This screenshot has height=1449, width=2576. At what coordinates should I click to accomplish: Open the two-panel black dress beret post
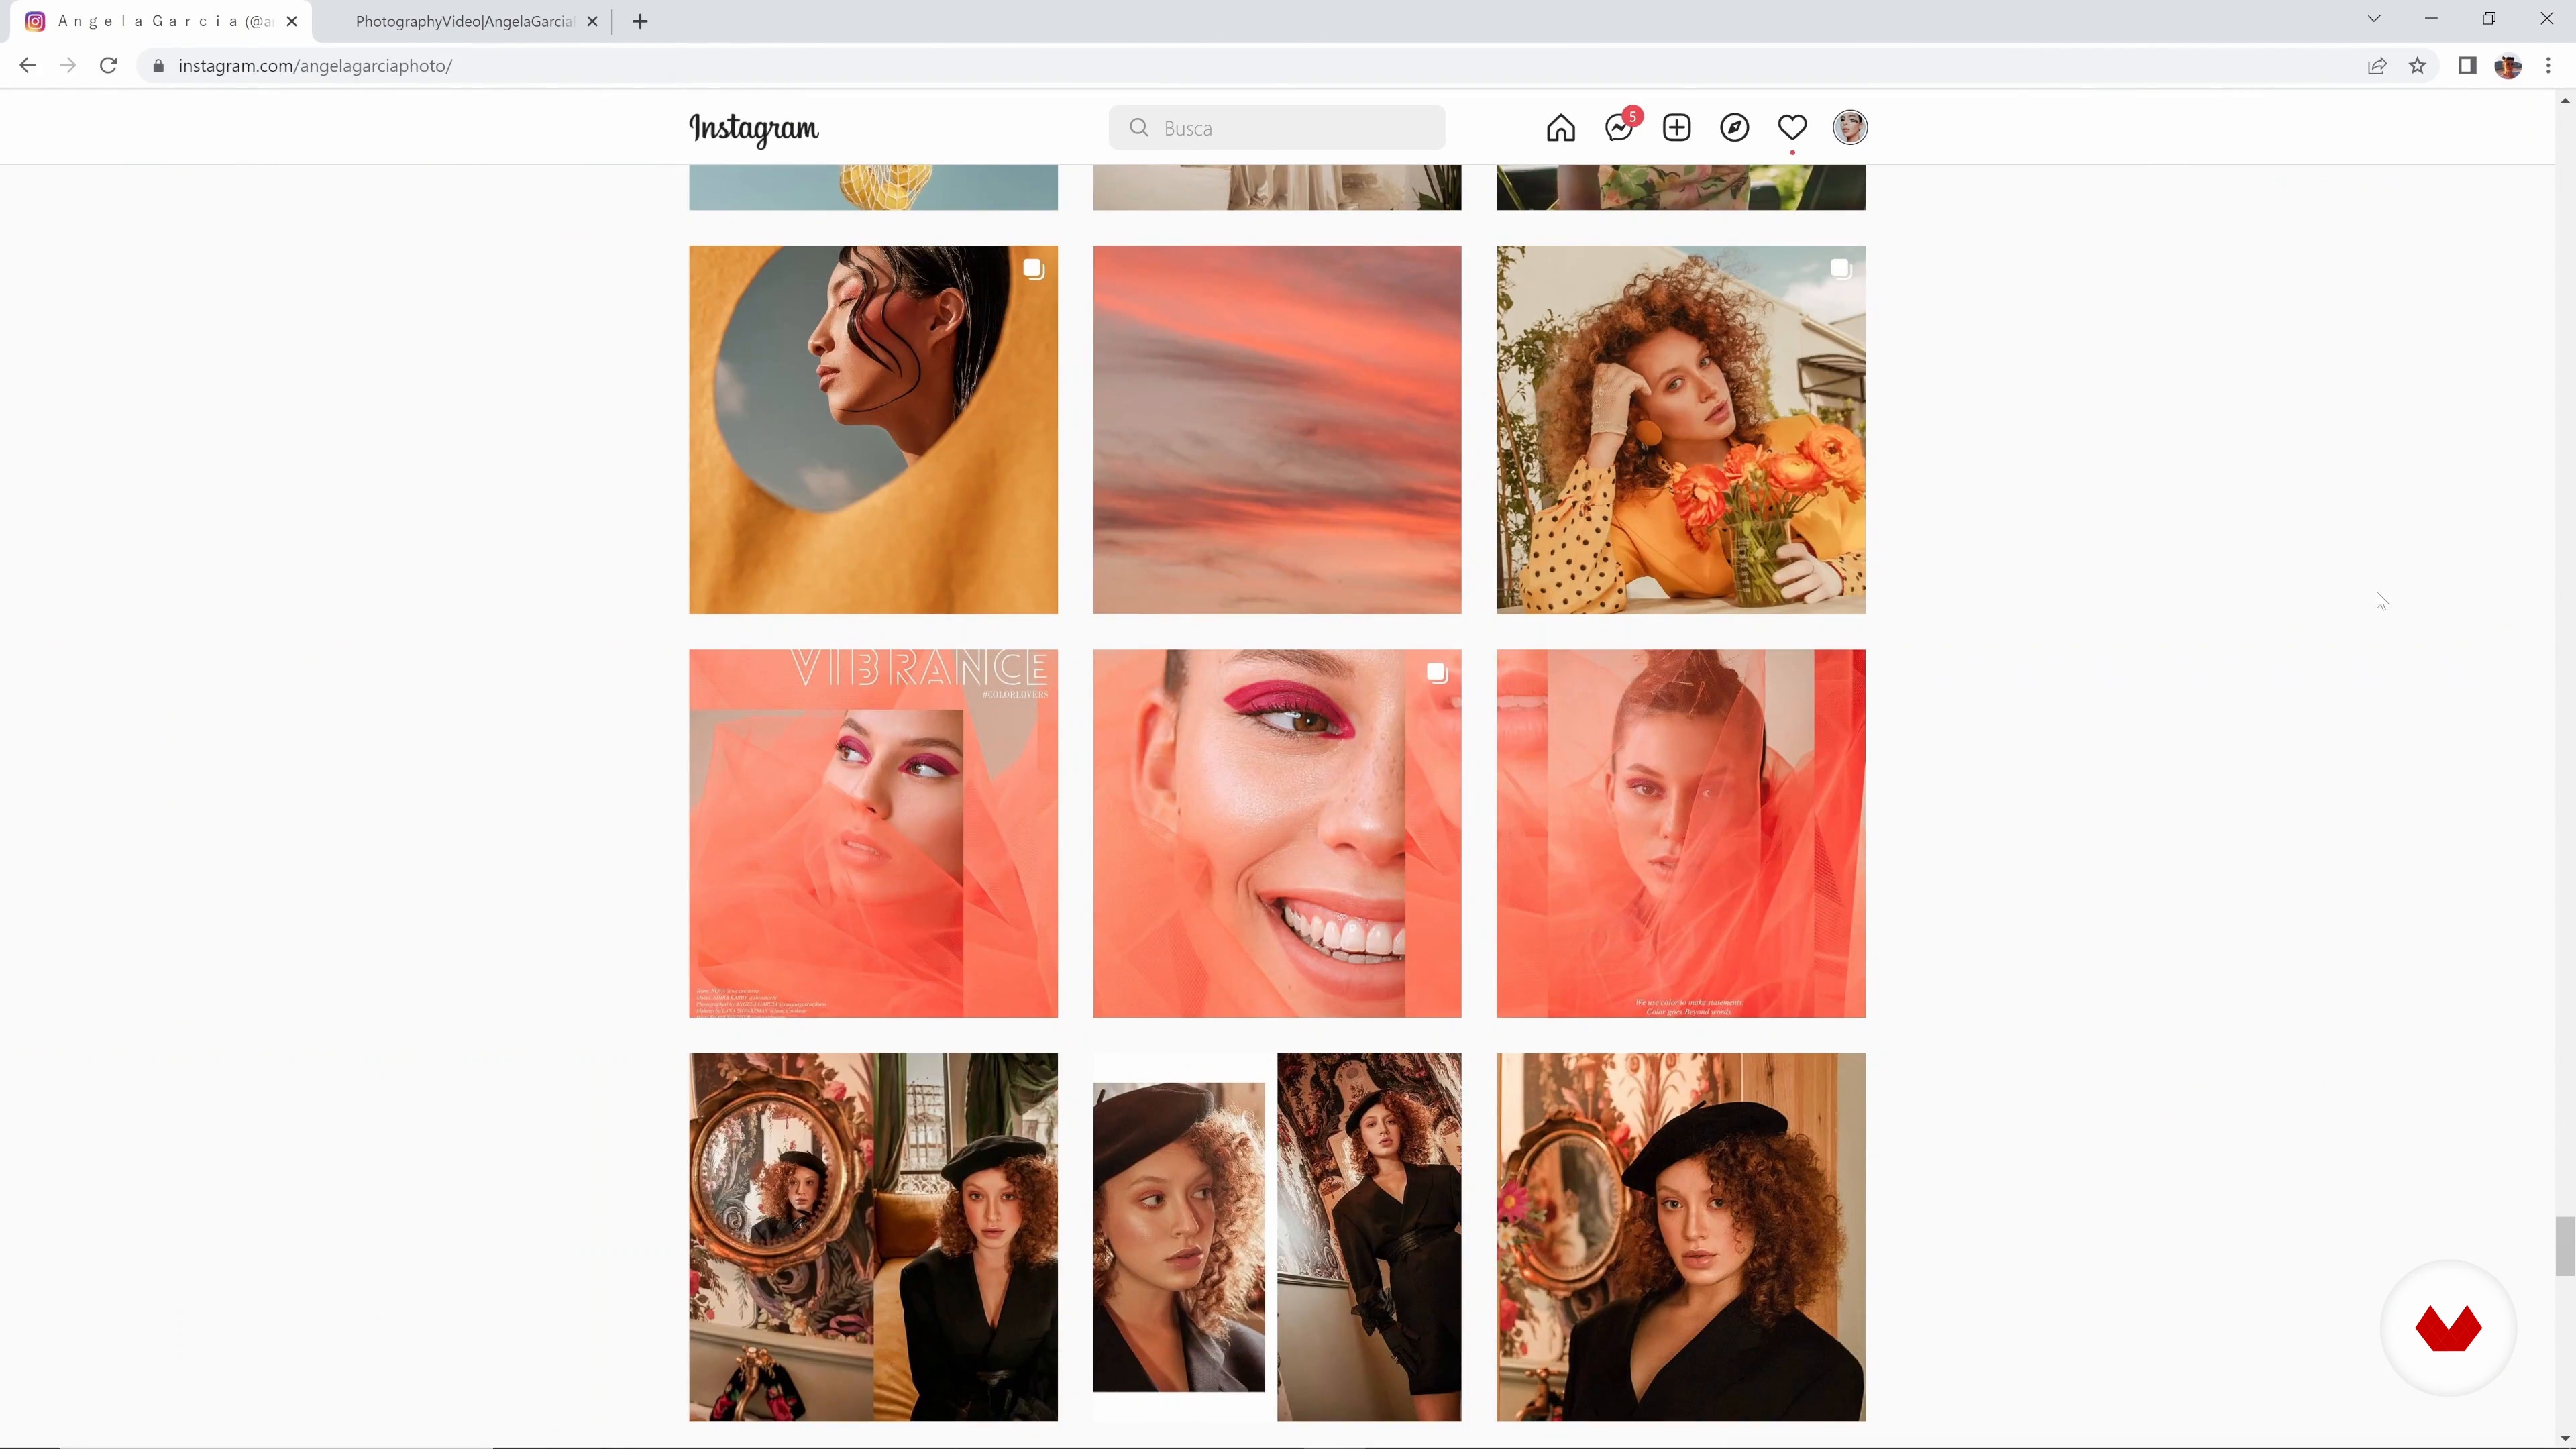[1277, 1237]
